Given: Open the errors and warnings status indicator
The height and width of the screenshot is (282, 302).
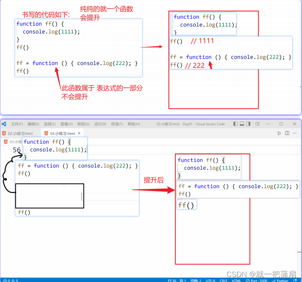Looking at the screenshot, I should pos(11,280).
